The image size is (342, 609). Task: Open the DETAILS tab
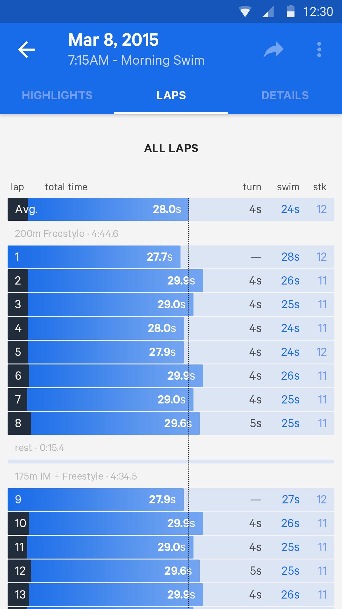pyautogui.click(x=285, y=95)
